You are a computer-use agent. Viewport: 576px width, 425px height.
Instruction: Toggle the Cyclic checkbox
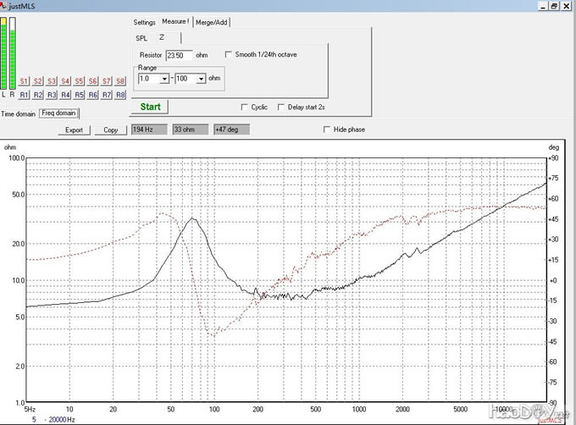click(246, 108)
